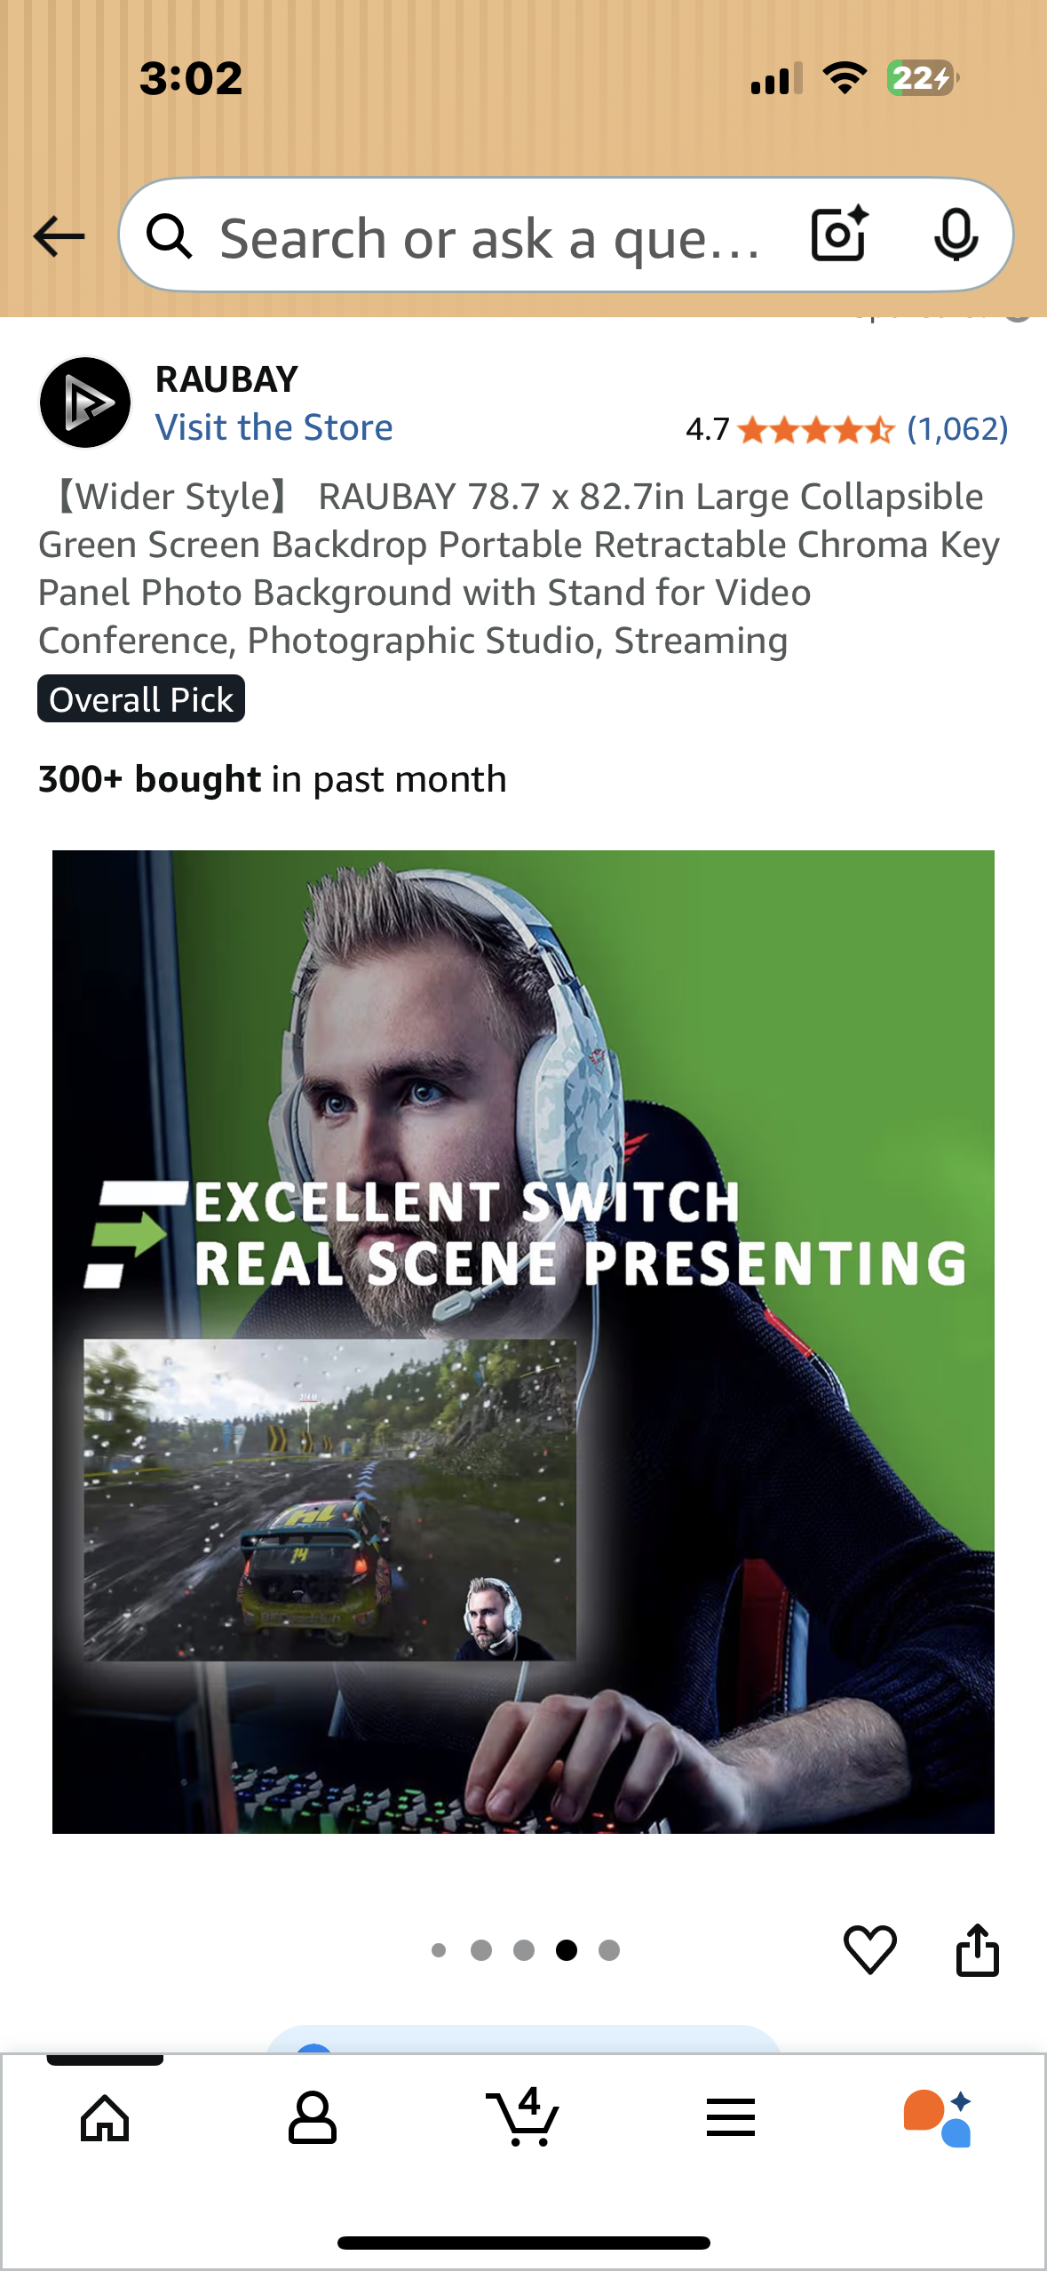1047x2271 pixels.
Task: Tap the microphone voice search icon
Action: 956,235
